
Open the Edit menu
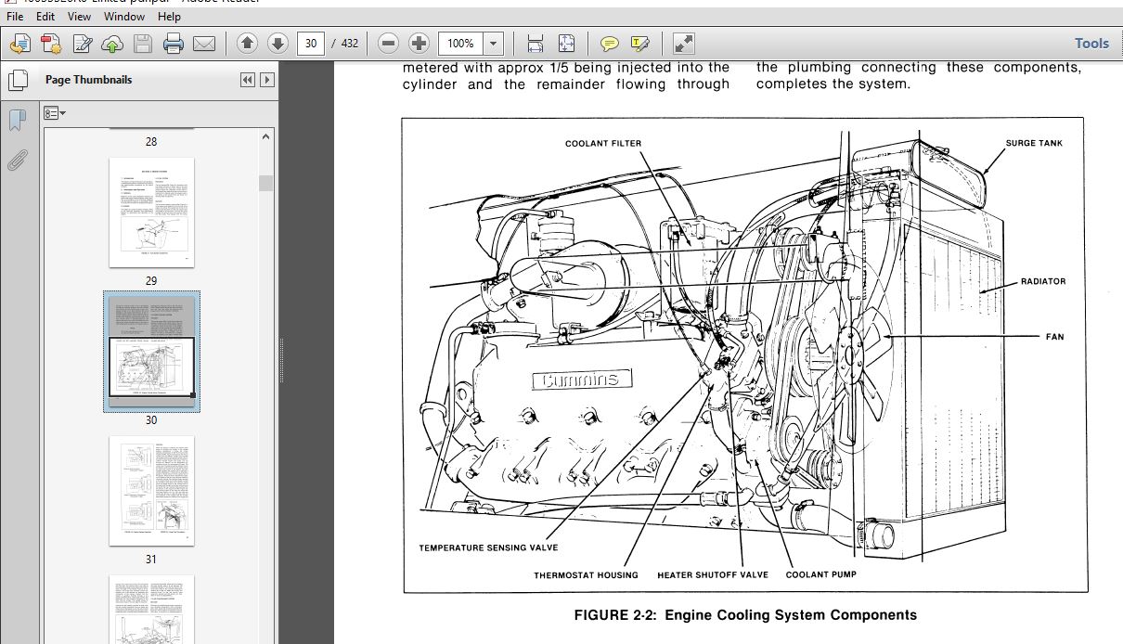coord(45,17)
